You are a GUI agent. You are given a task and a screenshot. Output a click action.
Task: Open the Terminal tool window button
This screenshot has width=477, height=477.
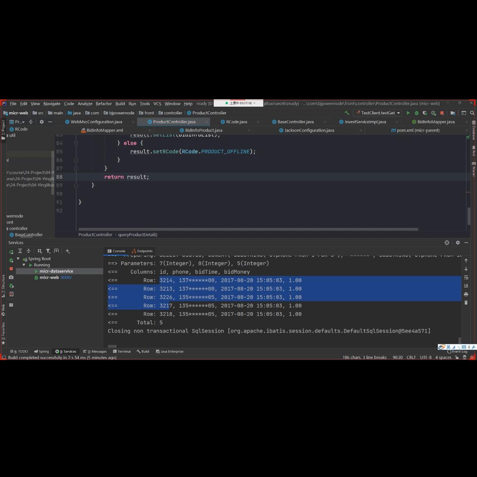point(122,352)
